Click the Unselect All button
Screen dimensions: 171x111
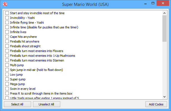[x=47, y=104]
